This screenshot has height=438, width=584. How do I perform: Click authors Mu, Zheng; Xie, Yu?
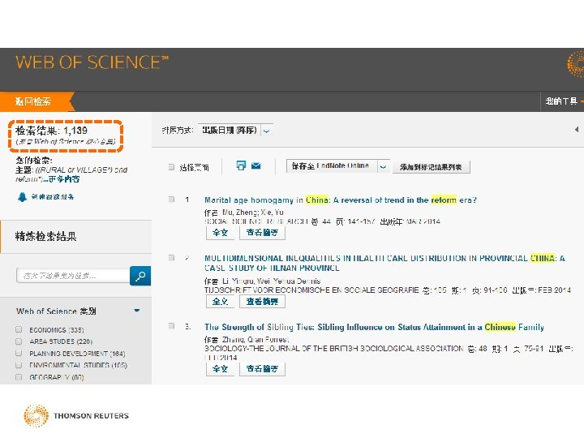point(253,213)
